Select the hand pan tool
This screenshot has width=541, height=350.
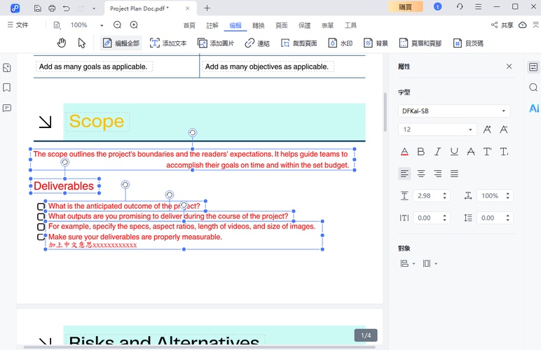pyautogui.click(x=62, y=43)
